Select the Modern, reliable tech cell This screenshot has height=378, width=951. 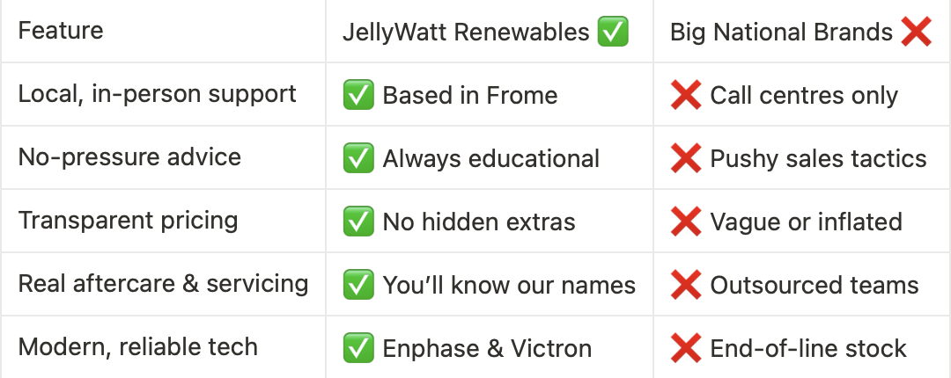163,347
